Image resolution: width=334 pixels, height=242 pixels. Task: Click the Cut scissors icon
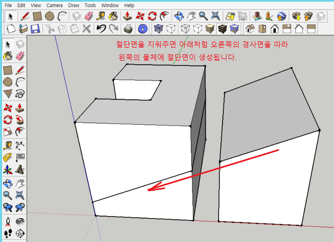[50, 29]
